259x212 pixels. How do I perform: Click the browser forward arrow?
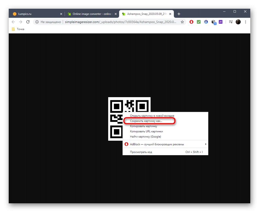click(x=20, y=22)
